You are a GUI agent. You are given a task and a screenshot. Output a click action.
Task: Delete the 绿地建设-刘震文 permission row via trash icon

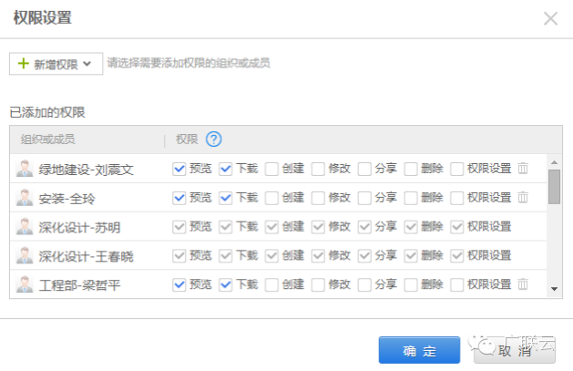(523, 169)
